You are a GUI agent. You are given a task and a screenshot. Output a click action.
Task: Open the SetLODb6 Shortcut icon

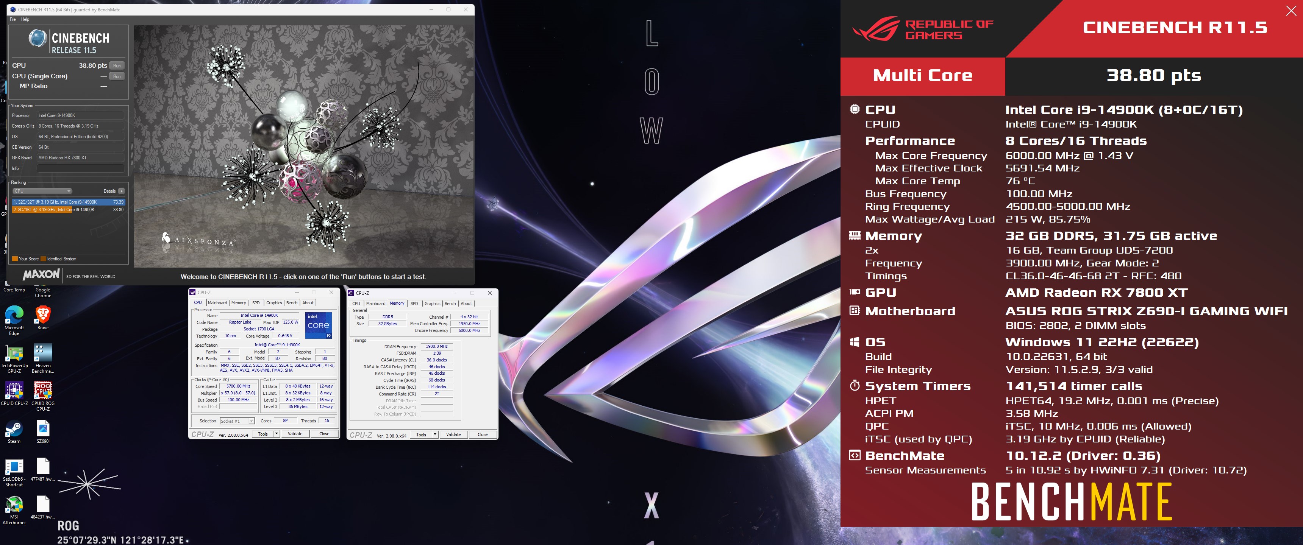click(x=14, y=472)
